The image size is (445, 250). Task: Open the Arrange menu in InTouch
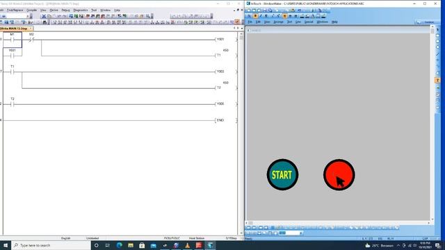[x=278, y=22]
